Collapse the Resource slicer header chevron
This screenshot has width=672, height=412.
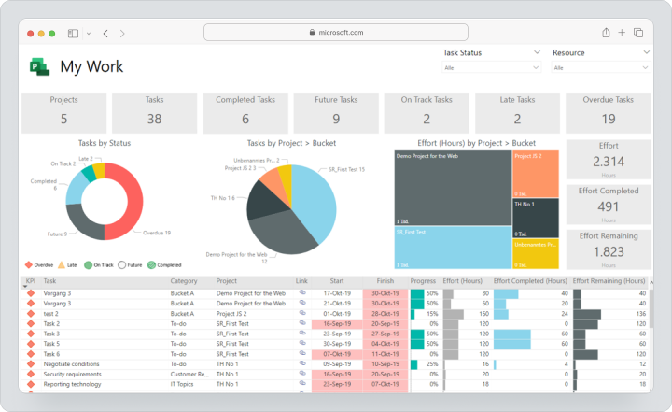pyautogui.click(x=646, y=52)
